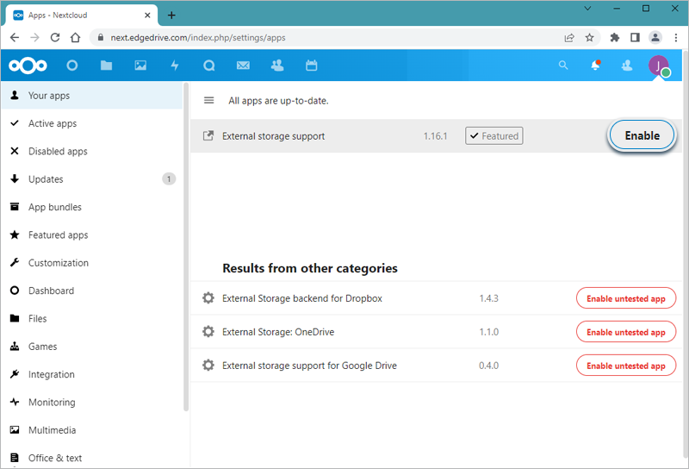Open the Contacts people icon in header
The height and width of the screenshot is (469, 689).
pyautogui.click(x=277, y=66)
